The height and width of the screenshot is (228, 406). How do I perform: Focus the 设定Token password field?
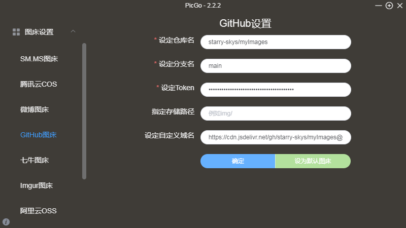(276, 90)
